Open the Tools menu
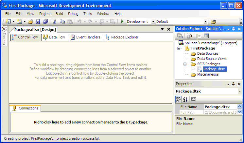244x143 pixels. pos(88,14)
